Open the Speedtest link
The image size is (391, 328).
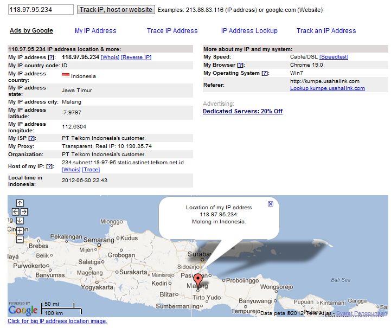(x=334, y=57)
